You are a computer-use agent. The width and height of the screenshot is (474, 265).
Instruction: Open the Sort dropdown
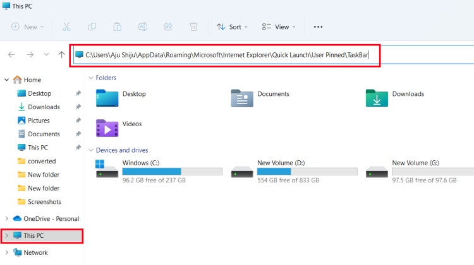click(x=232, y=27)
